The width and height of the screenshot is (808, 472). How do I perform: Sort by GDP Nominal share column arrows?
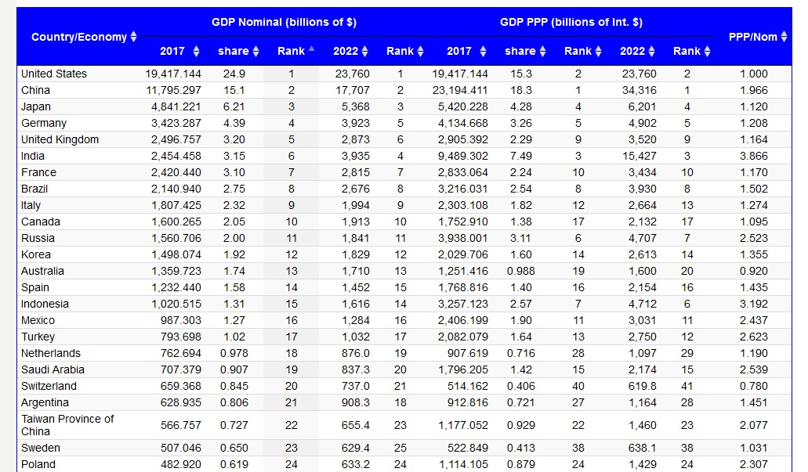[255, 51]
